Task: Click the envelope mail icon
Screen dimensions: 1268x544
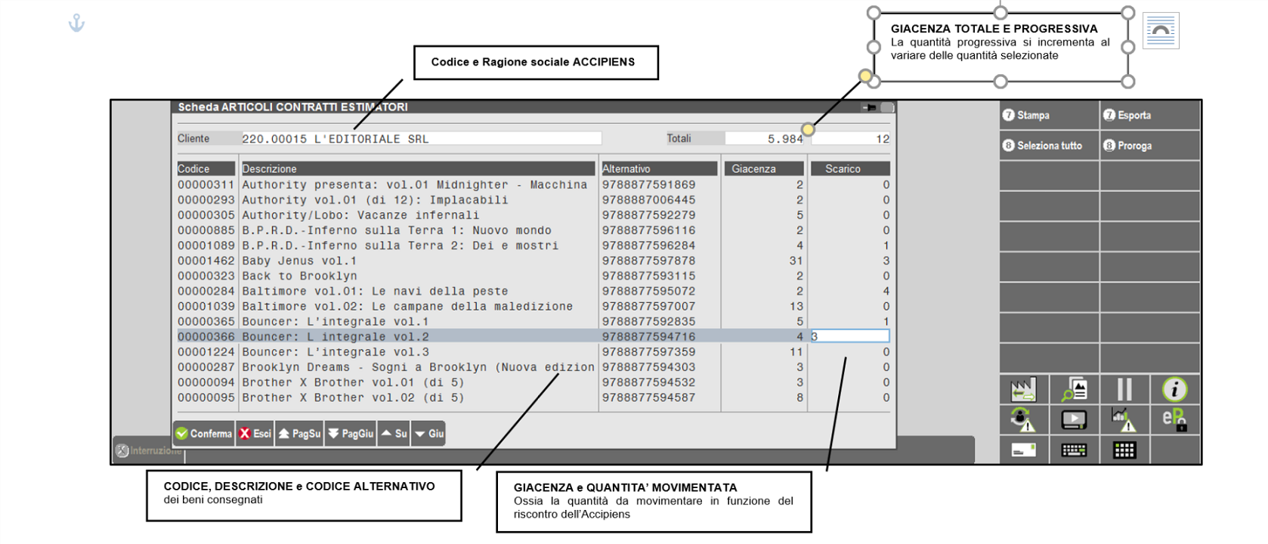Action: tap(1023, 450)
